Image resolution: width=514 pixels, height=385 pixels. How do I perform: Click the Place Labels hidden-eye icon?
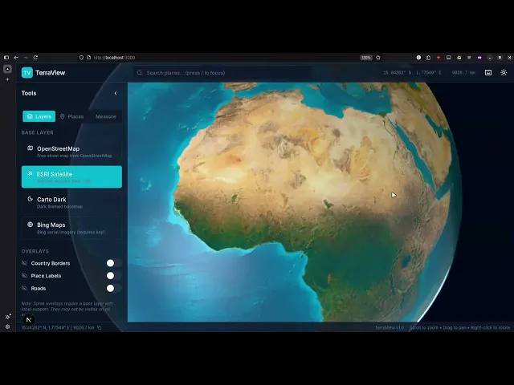pos(24,276)
